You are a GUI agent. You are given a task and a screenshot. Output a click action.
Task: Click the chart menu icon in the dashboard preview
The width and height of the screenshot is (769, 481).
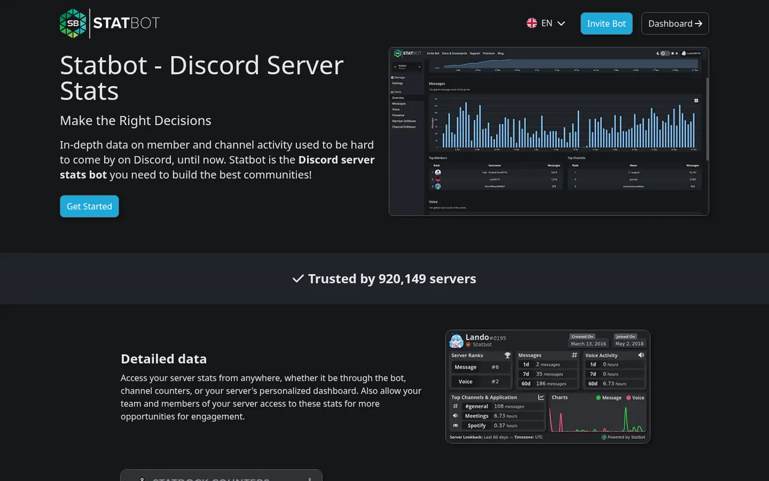(696, 100)
